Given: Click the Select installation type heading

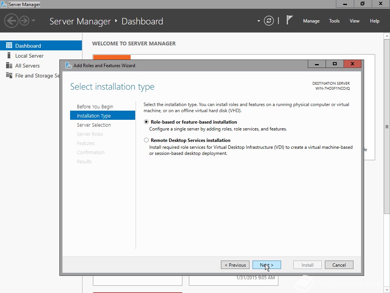Looking at the screenshot, I should (112, 87).
